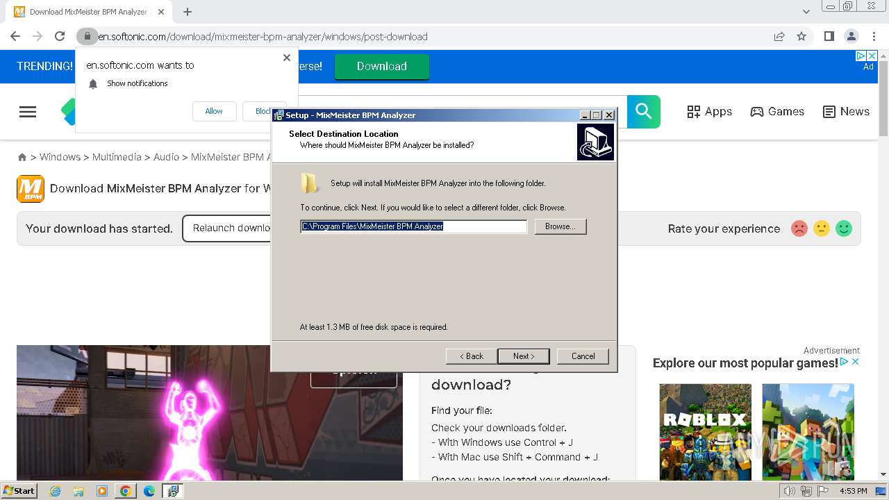Image resolution: width=889 pixels, height=500 pixels.
Task: Open the AdChoices icon on top banner
Action: click(861, 56)
